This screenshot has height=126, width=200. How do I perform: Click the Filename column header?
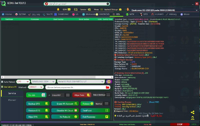[x=35, y=19]
